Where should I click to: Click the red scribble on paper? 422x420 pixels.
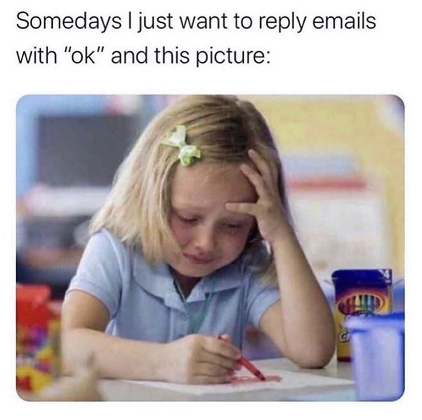pyautogui.click(x=255, y=378)
